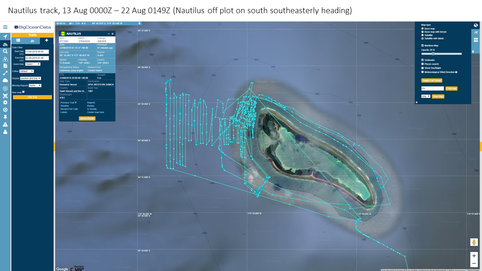This screenshot has width=482, height=271.
Task: Click the map zoom in plus button
Action: coord(474,256)
